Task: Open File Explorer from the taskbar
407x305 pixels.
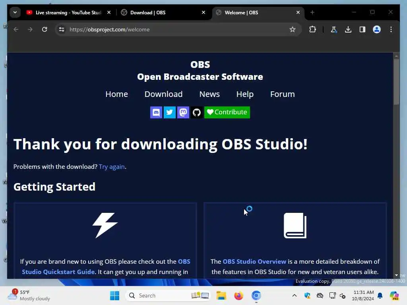Action: 221,295
